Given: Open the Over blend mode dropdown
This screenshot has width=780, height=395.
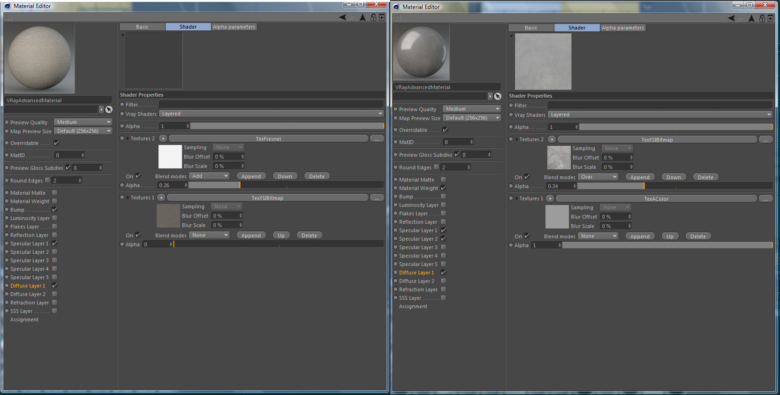Looking at the screenshot, I should point(598,177).
